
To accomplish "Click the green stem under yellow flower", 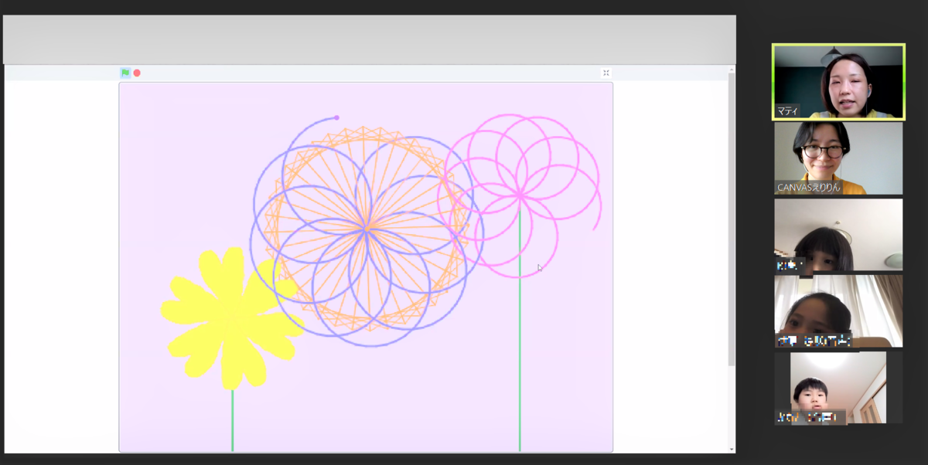I will point(233,421).
